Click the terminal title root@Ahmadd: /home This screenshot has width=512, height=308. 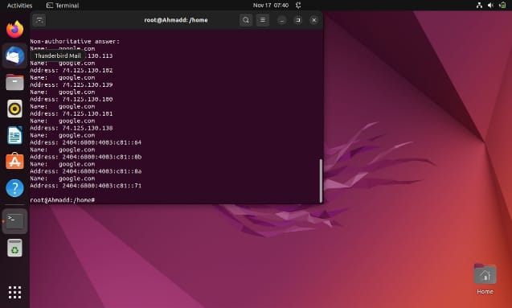coord(176,20)
